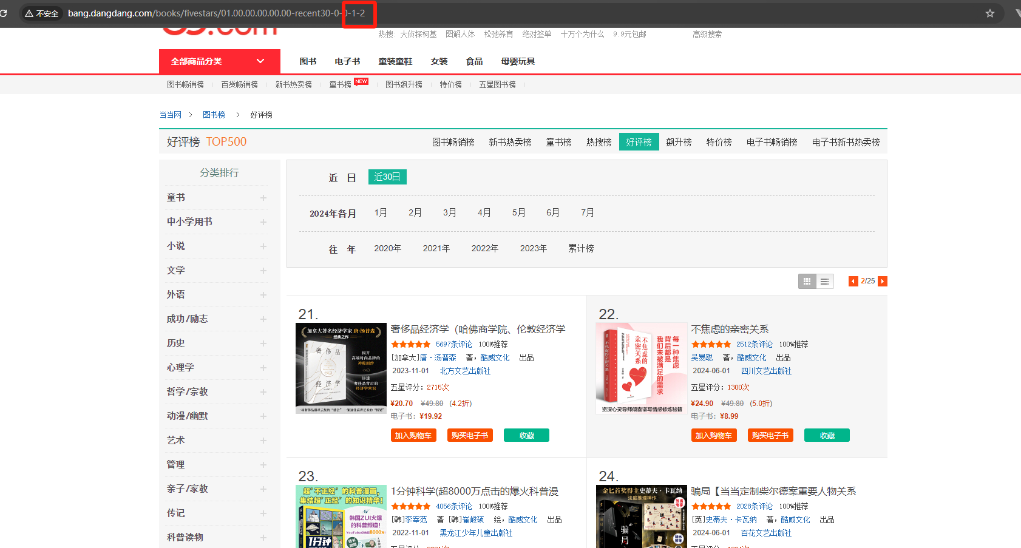
Task: Open 童装童鞋 in top navigation
Action: (x=395, y=61)
